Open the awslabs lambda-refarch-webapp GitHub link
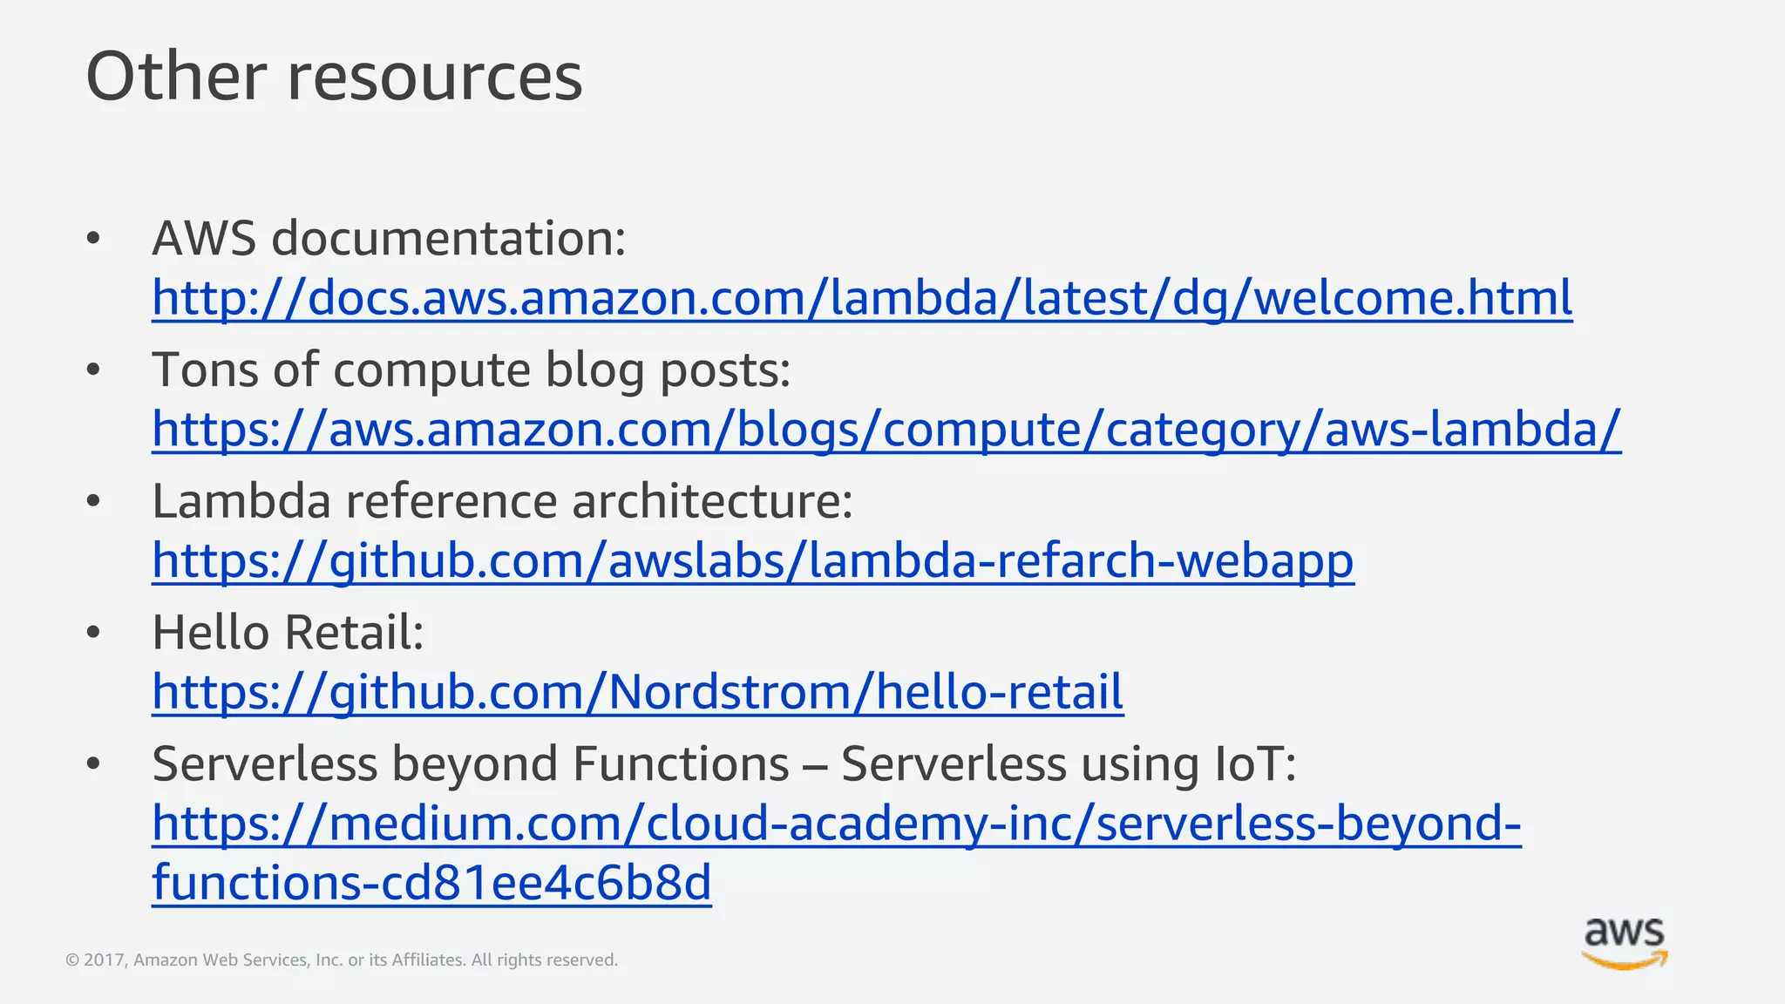This screenshot has width=1785, height=1004. click(752, 560)
